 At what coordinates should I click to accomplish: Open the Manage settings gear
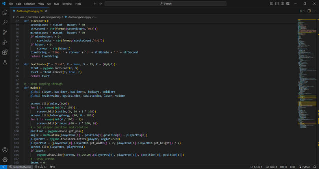pos(5,160)
